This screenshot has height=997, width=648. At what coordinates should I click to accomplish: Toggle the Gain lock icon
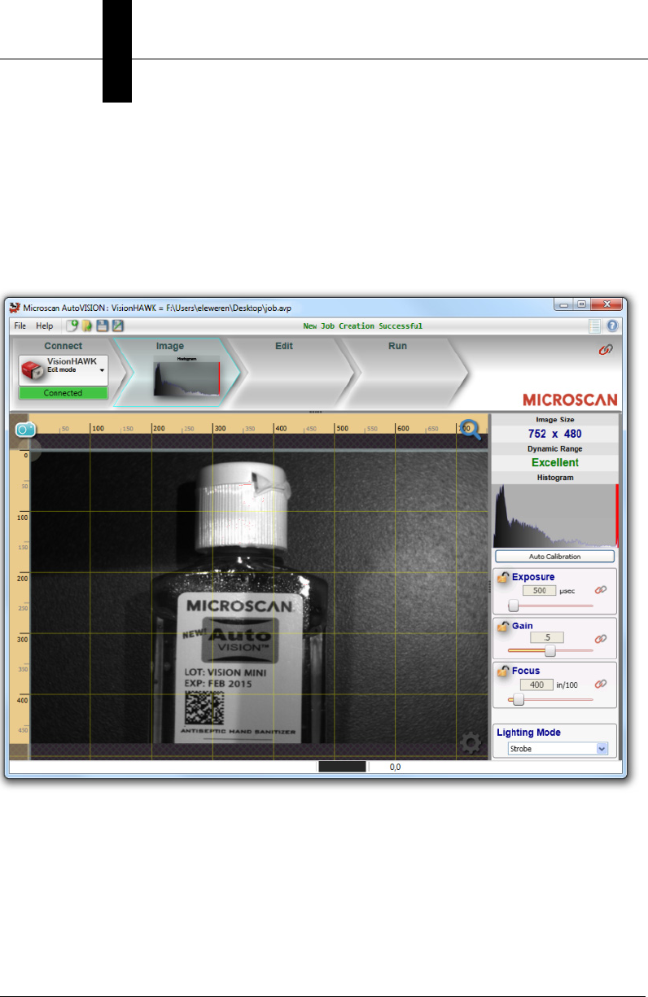pyautogui.click(x=504, y=626)
